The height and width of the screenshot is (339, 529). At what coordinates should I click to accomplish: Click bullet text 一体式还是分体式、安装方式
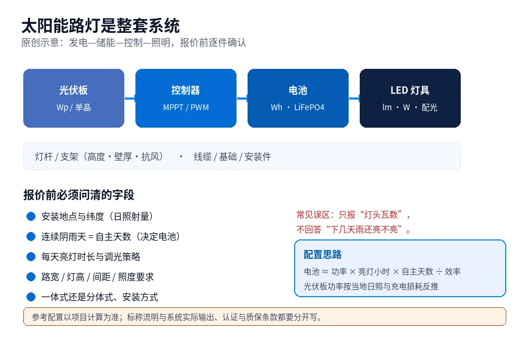(x=99, y=298)
